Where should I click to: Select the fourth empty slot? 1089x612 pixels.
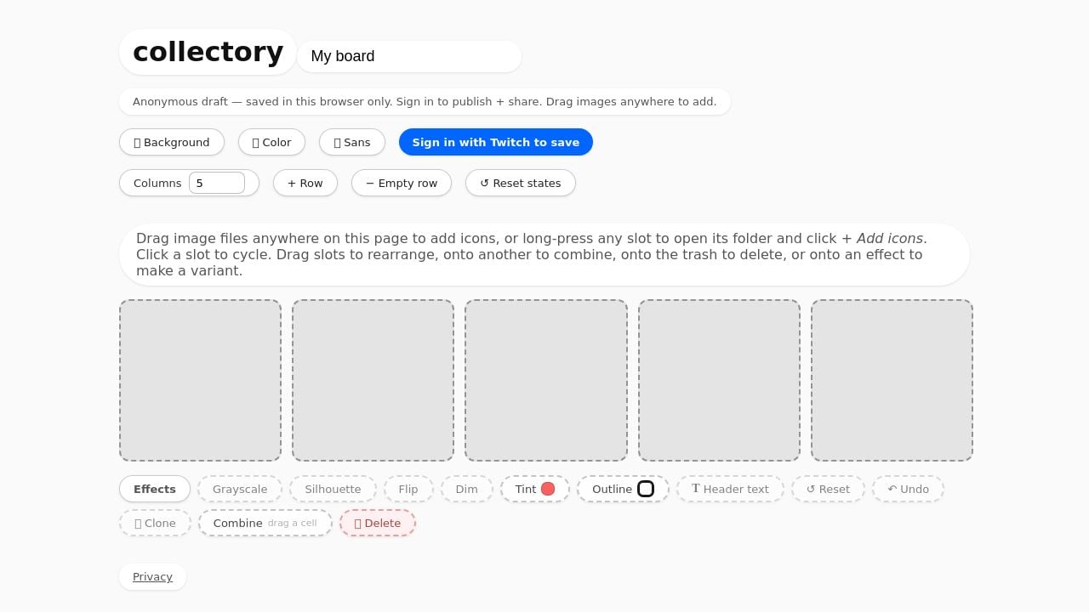(x=719, y=380)
